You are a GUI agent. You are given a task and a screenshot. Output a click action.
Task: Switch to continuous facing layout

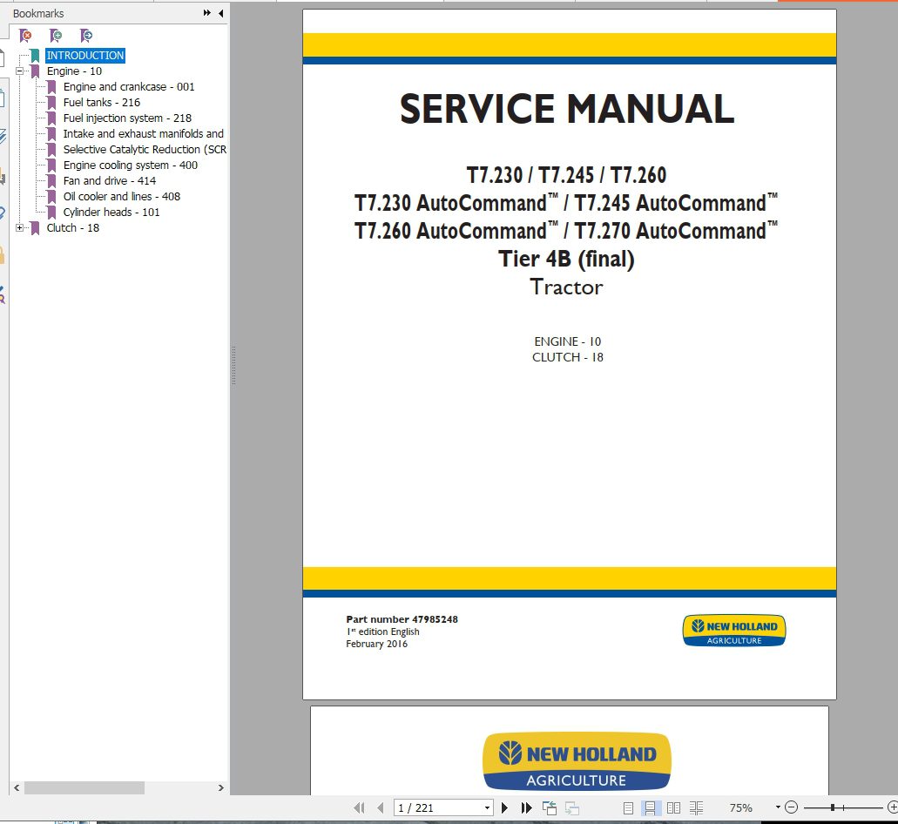pos(697,807)
